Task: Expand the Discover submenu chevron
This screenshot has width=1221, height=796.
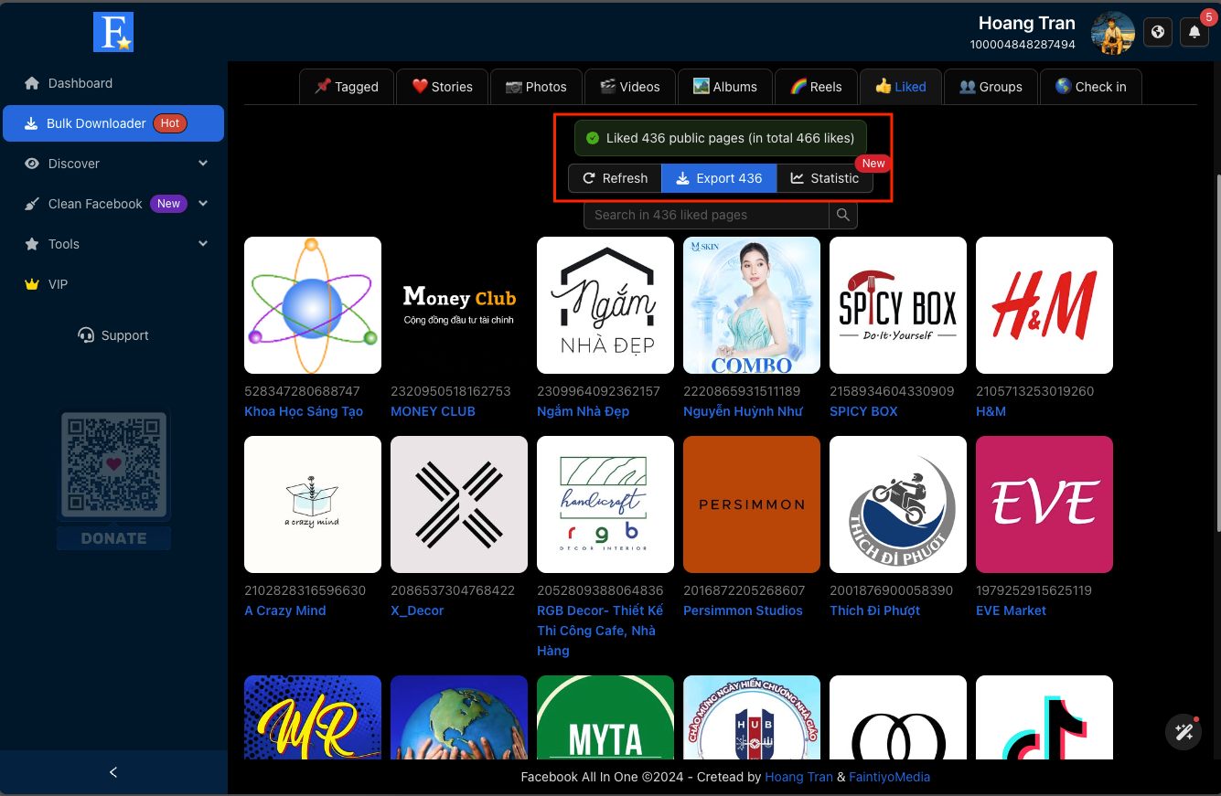Action: (203, 164)
